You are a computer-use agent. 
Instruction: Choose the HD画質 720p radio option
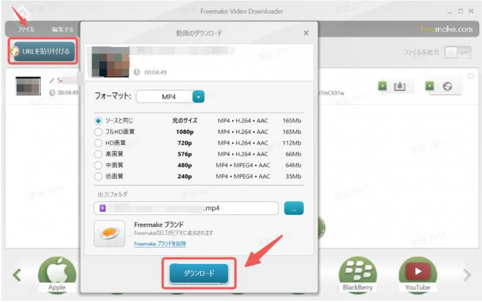[x=98, y=143]
